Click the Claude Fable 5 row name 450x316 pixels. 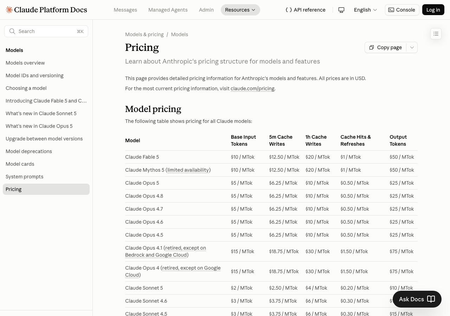[x=142, y=157]
